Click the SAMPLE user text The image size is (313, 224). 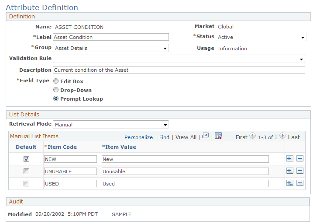pyautogui.click(x=121, y=214)
